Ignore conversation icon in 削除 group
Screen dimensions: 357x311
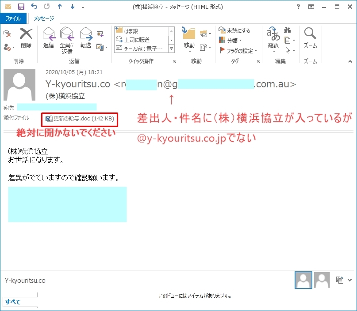[7, 34]
